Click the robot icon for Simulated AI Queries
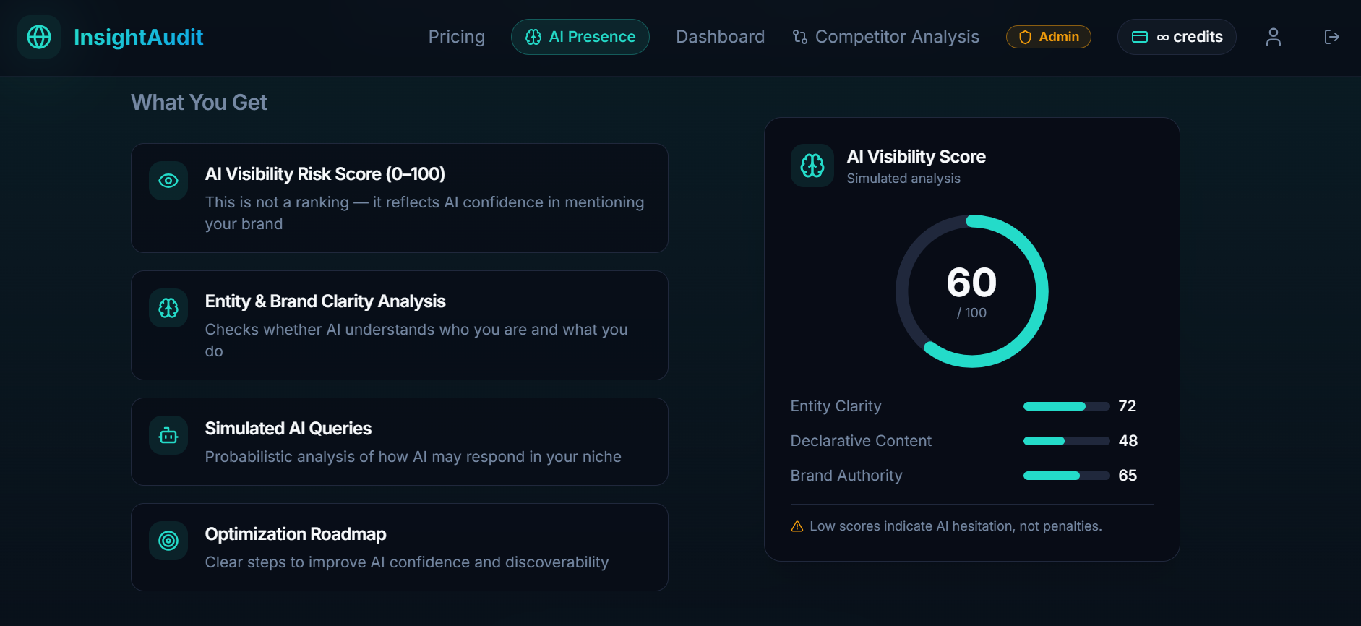The image size is (1361, 626). [x=168, y=434]
